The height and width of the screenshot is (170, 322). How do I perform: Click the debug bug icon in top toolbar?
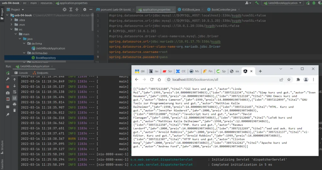coord(314,3)
